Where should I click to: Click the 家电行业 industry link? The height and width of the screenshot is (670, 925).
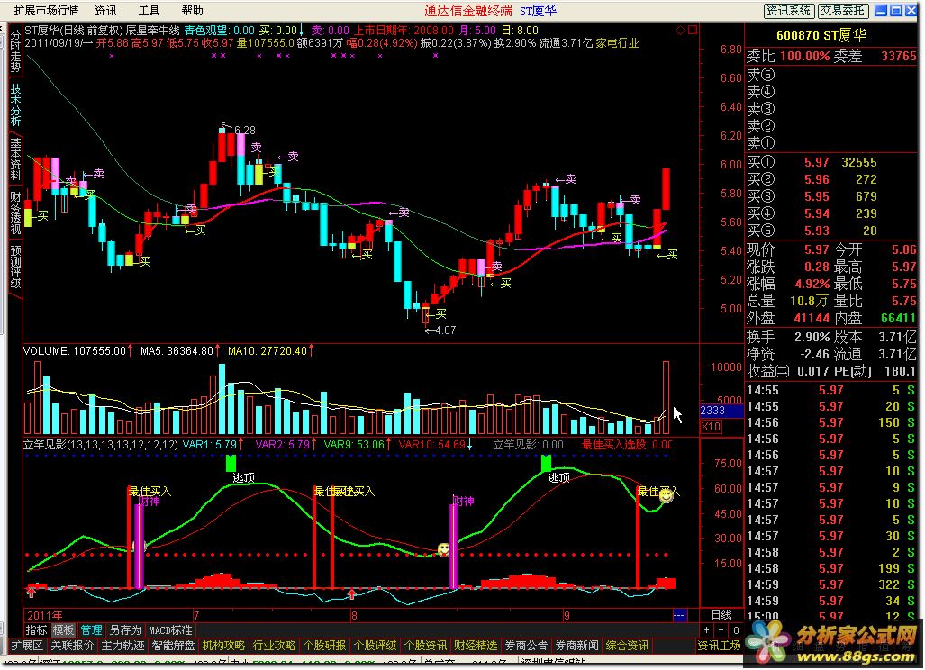pyautogui.click(x=617, y=43)
